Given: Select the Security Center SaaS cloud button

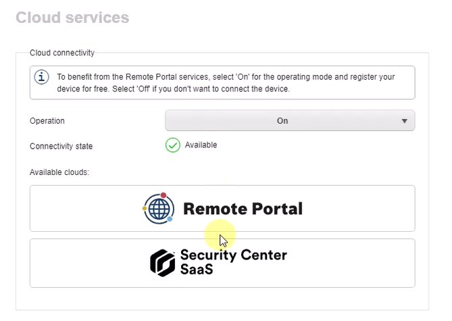Looking at the screenshot, I should coord(222,263).
